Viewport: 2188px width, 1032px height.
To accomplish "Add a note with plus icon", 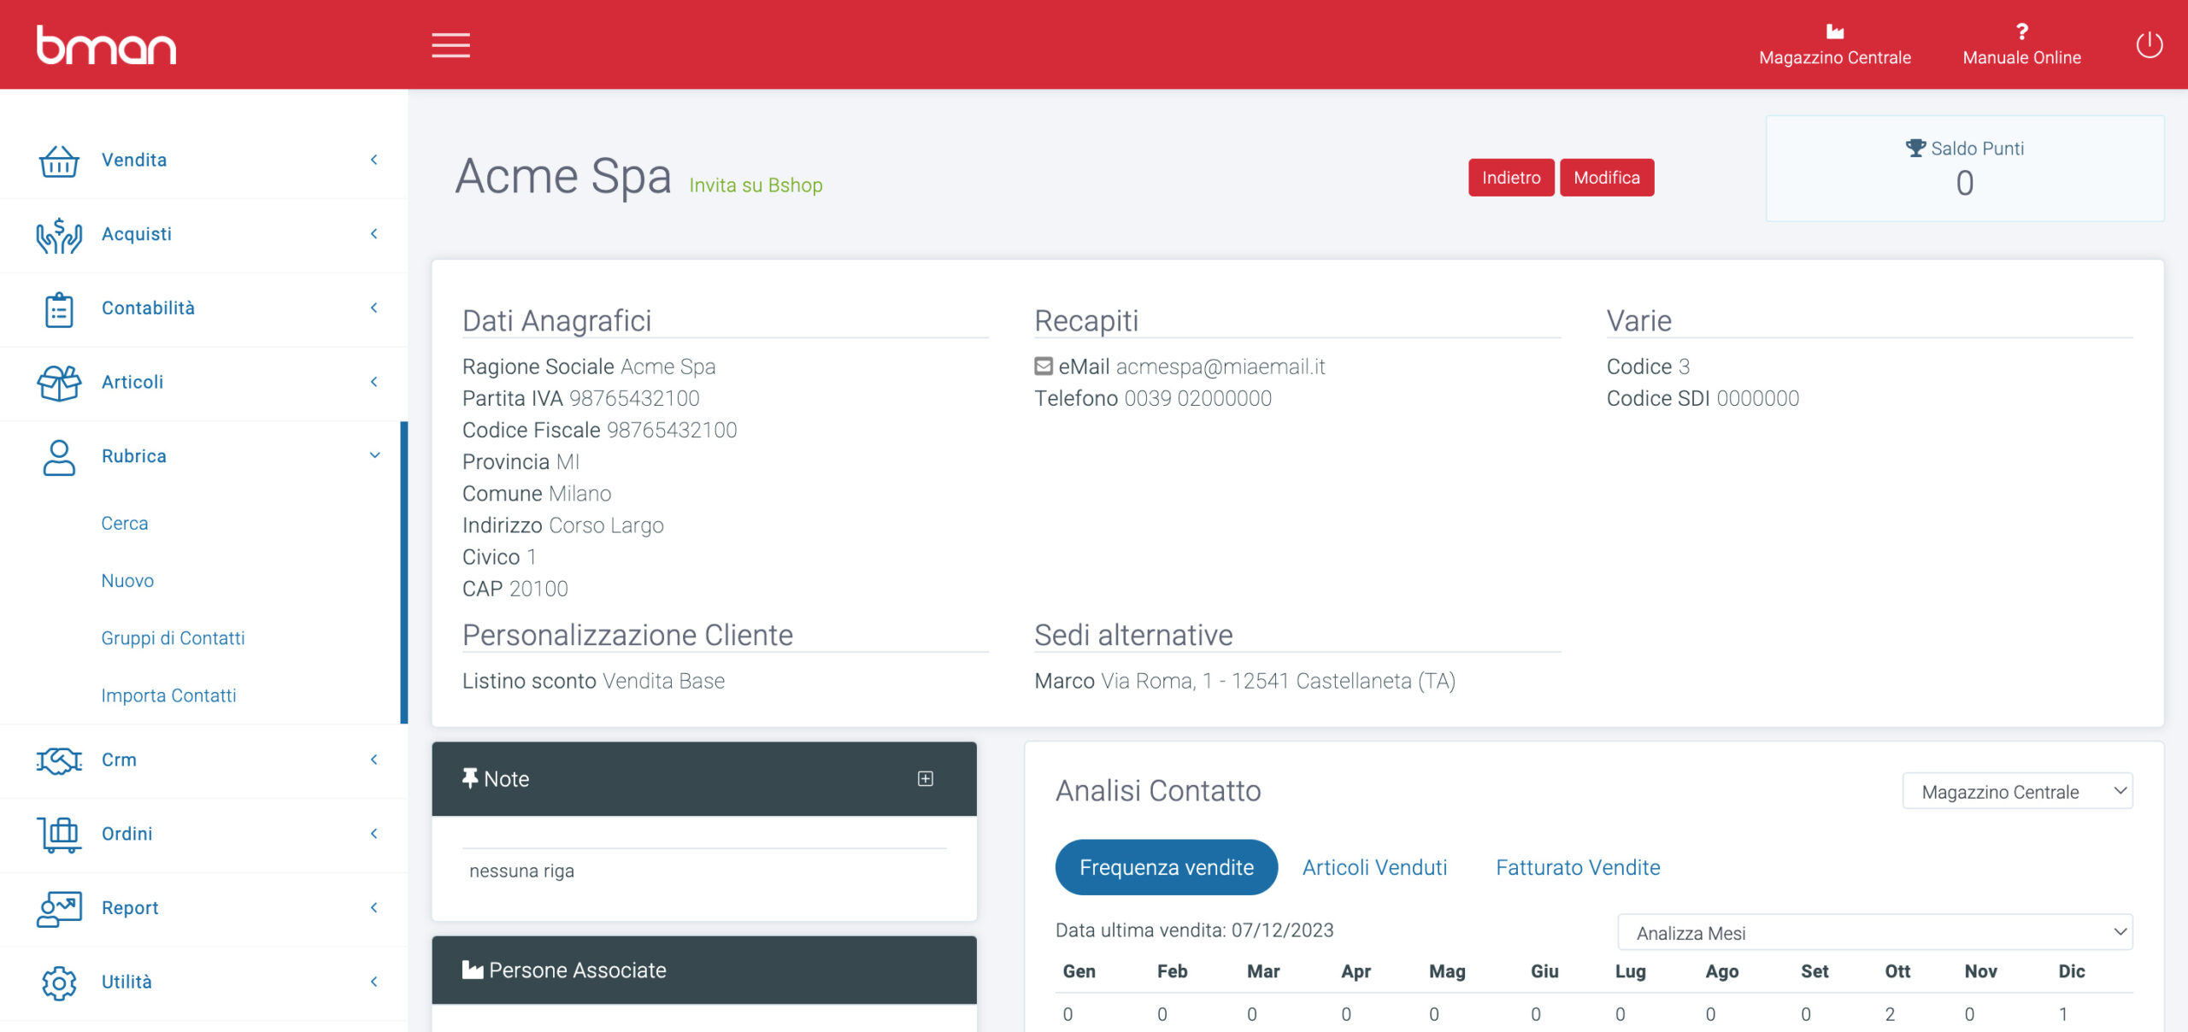I will point(925,778).
